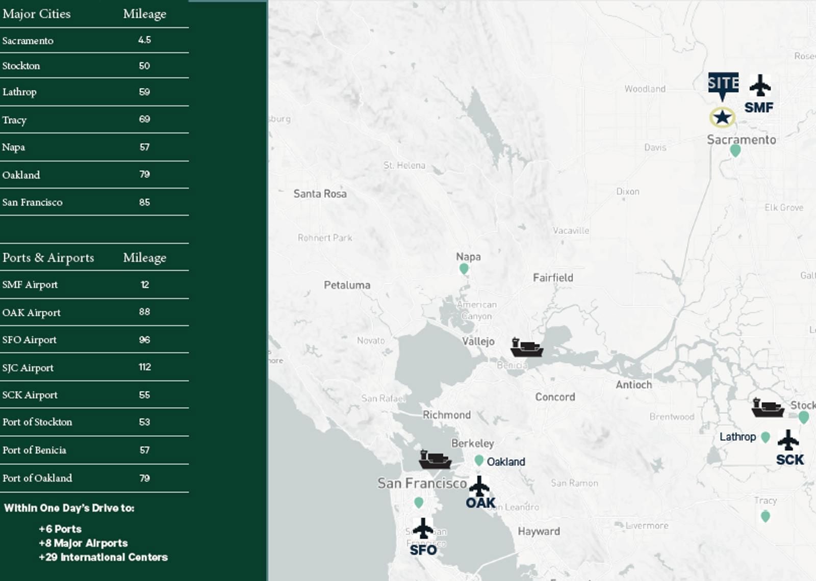Select the teal pin near Napa

point(464,268)
